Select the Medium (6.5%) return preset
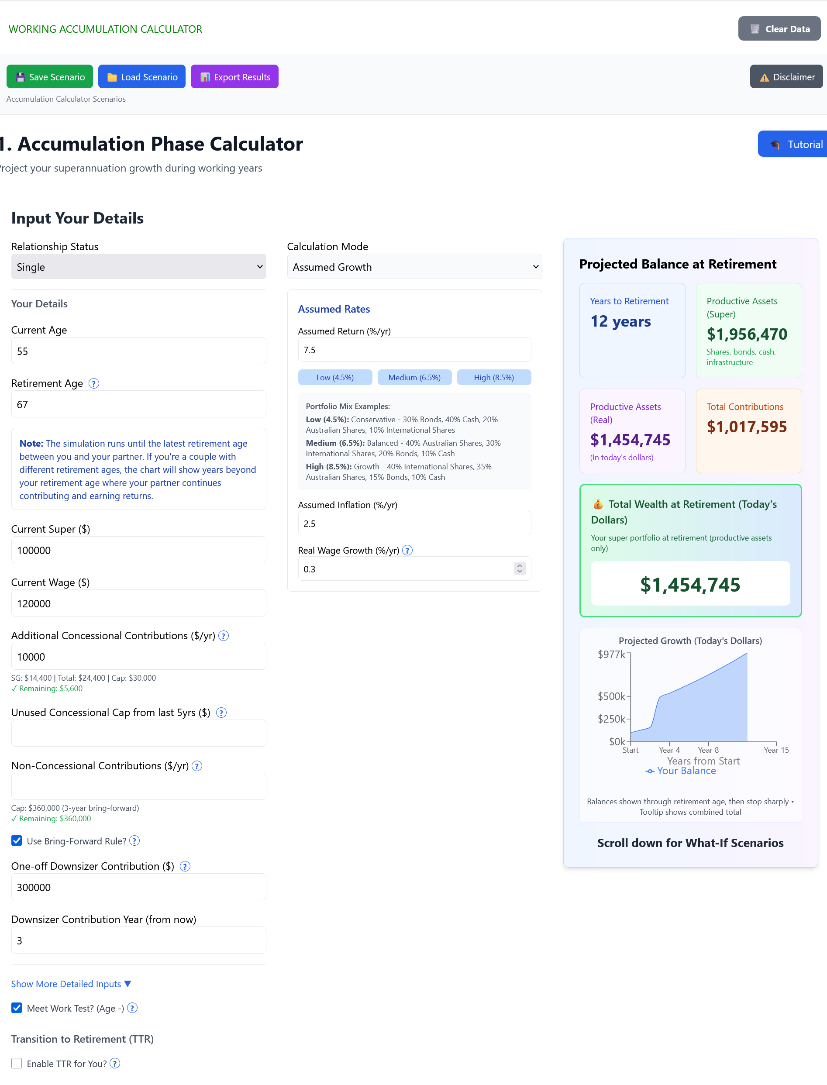This screenshot has height=1085, width=827. [x=414, y=377]
